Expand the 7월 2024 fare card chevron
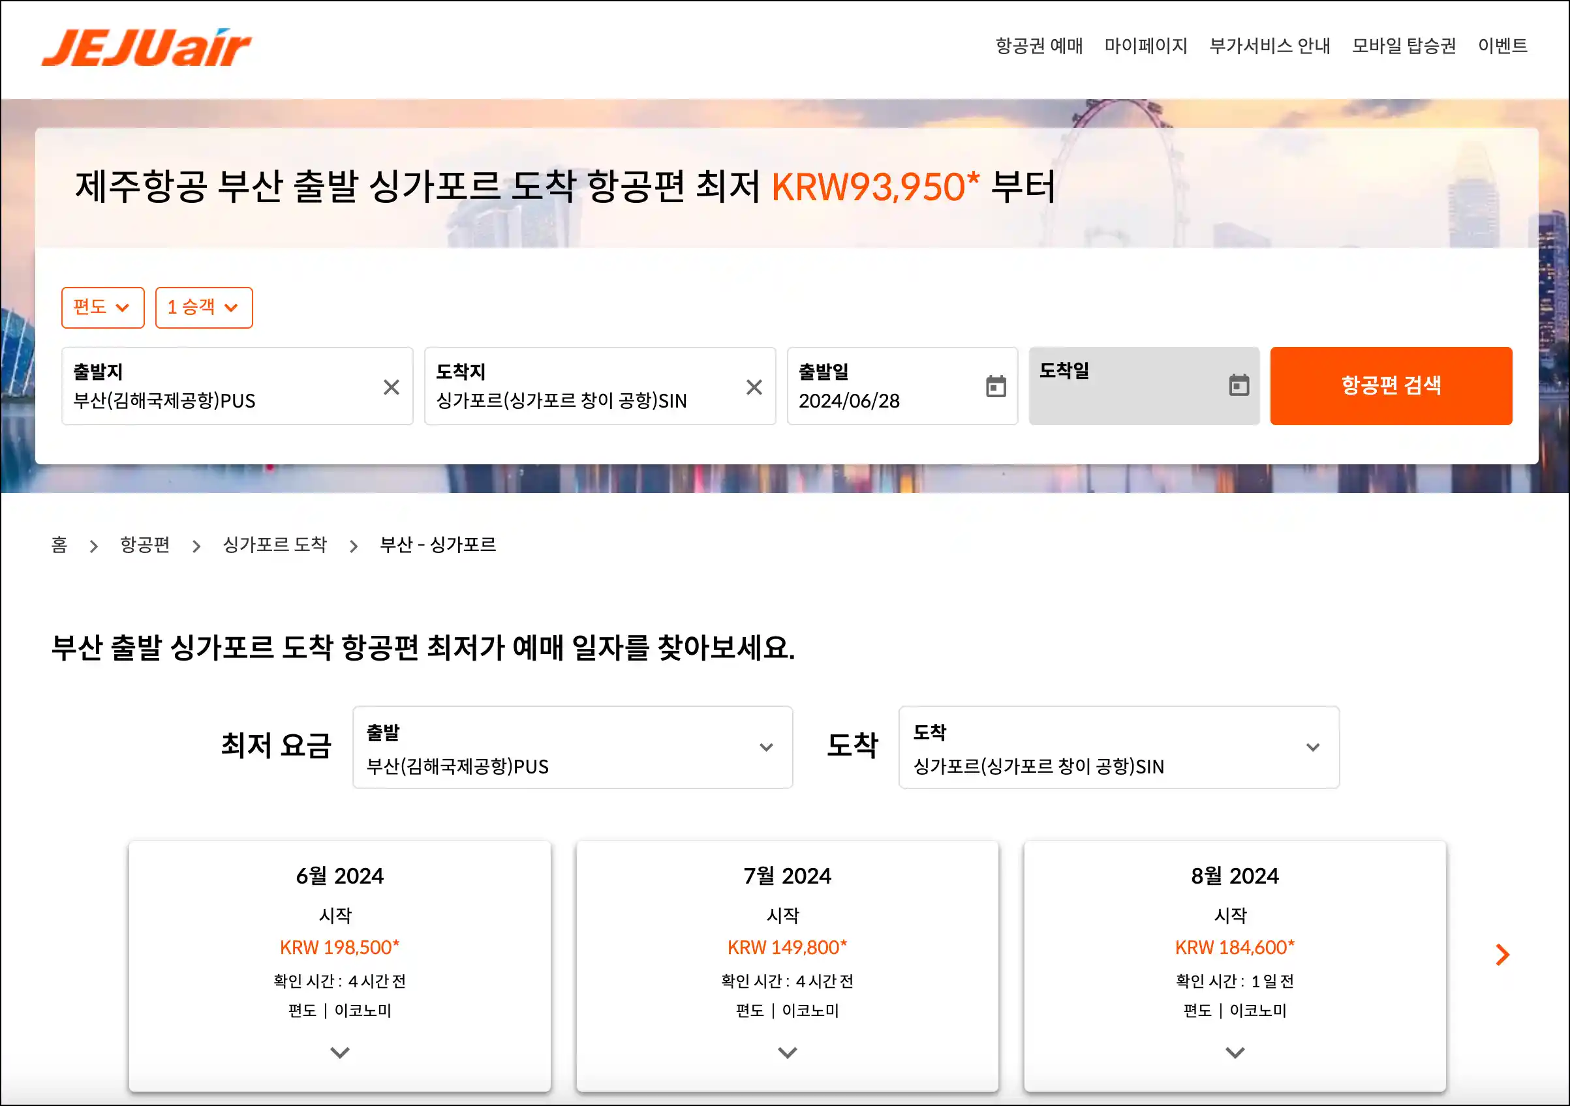The width and height of the screenshot is (1570, 1106). 787,1052
